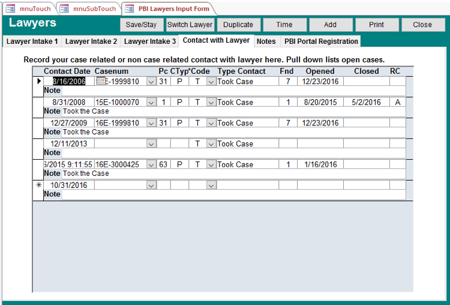Open the Notes tab

point(266,41)
